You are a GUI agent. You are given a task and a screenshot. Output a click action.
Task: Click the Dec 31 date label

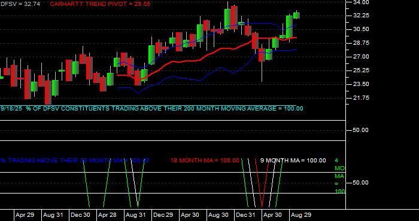coord(246,215)
